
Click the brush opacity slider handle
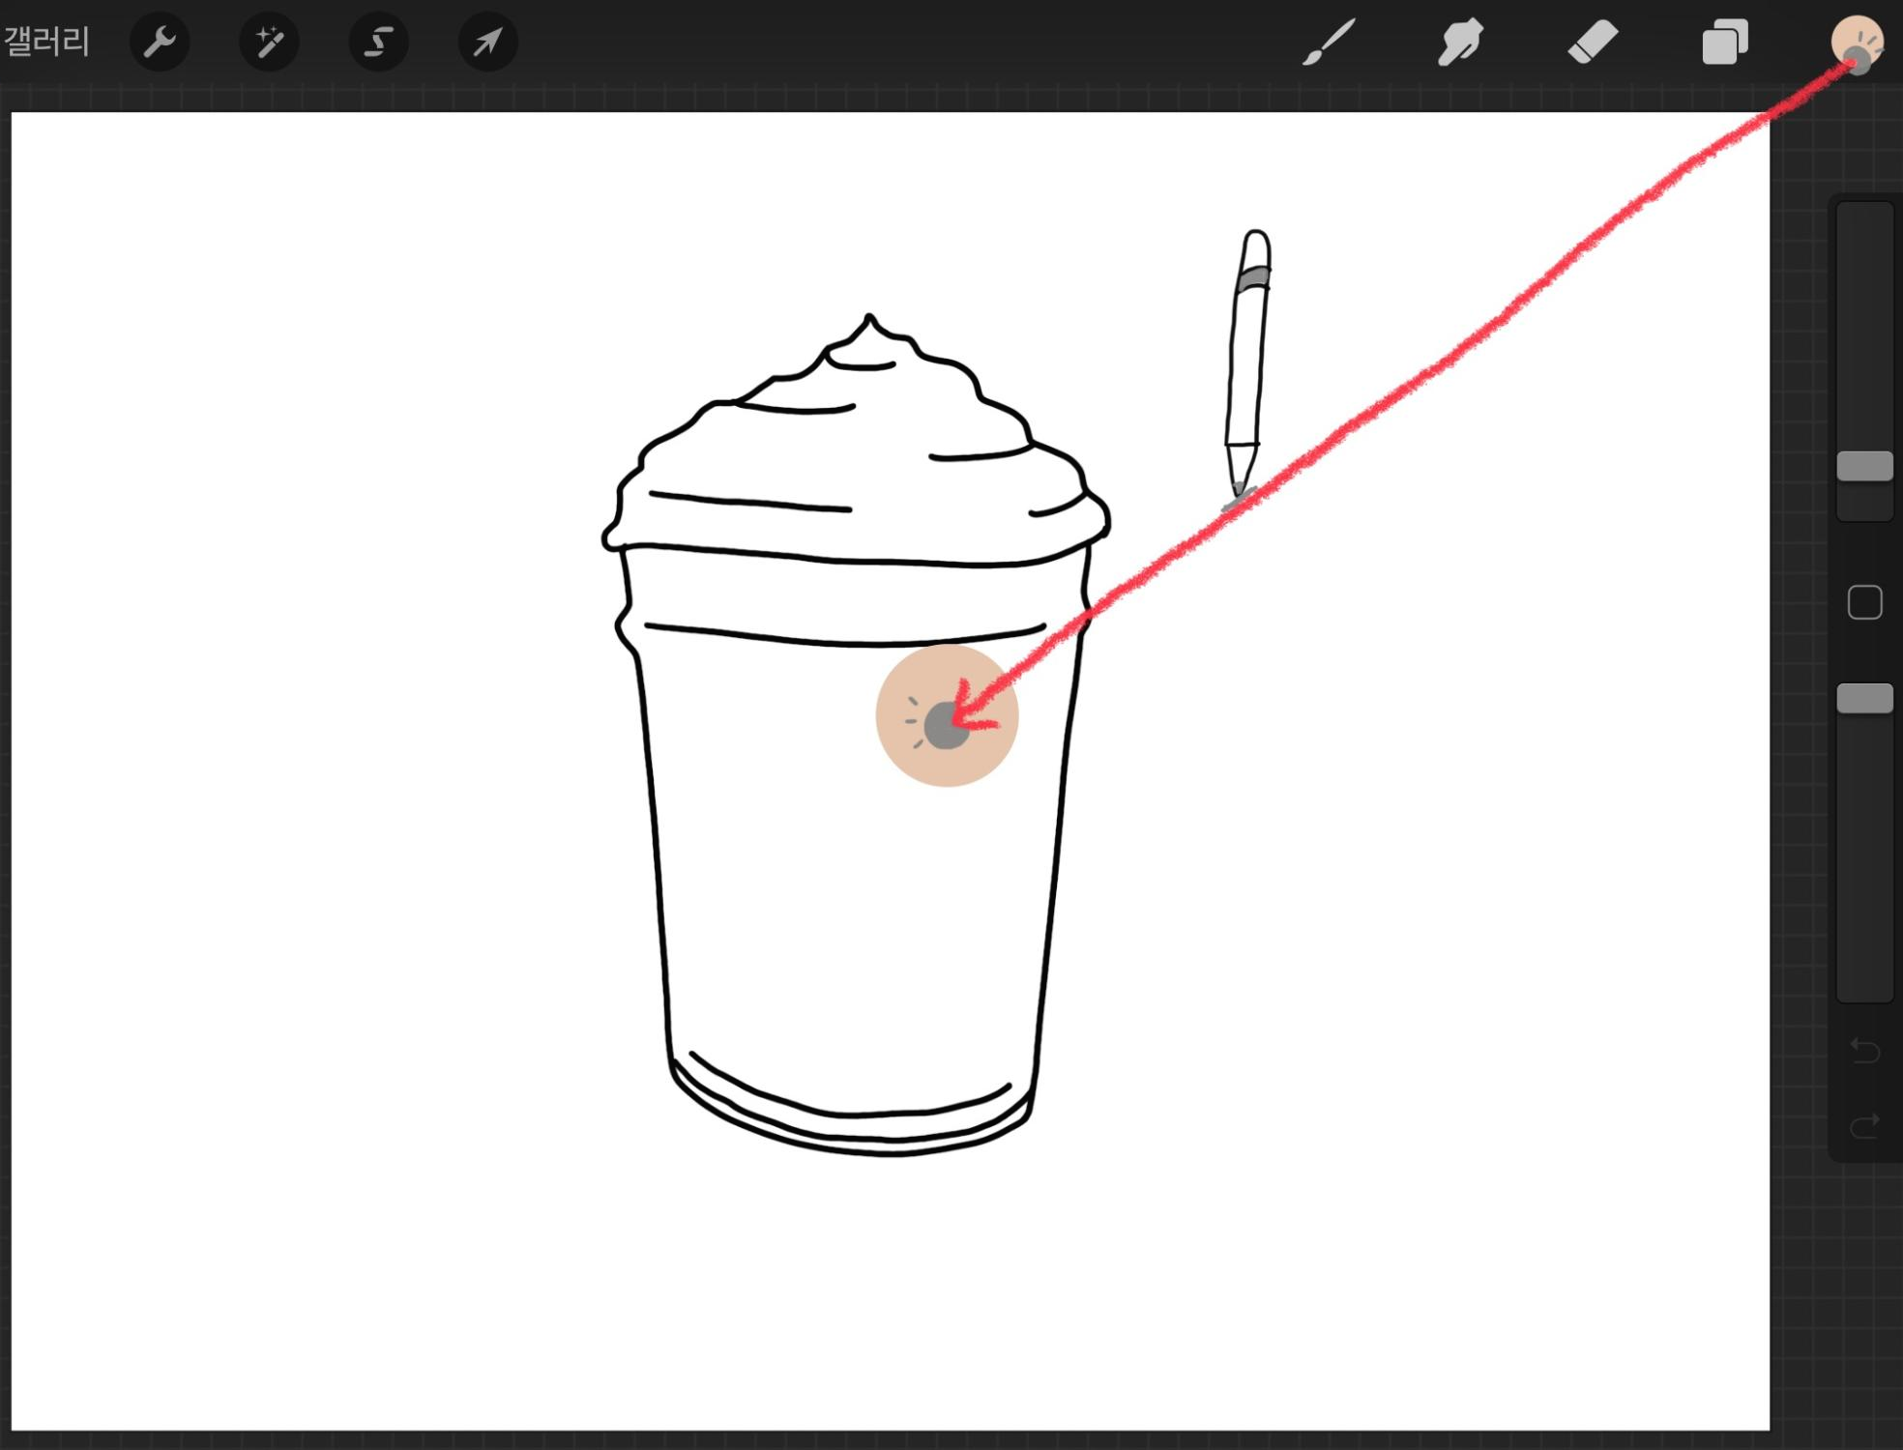pos(1864,698)
